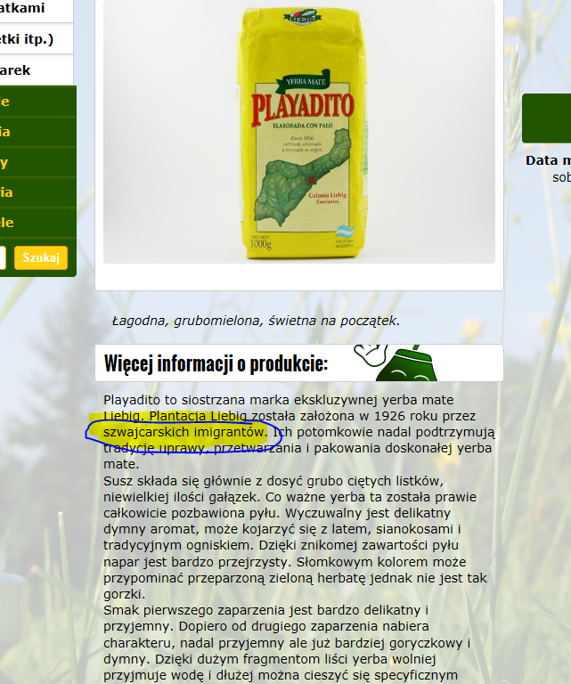571x684 pixels.
Task: Click the 'Data m' label on the right
Action: (x=549, y=160)
